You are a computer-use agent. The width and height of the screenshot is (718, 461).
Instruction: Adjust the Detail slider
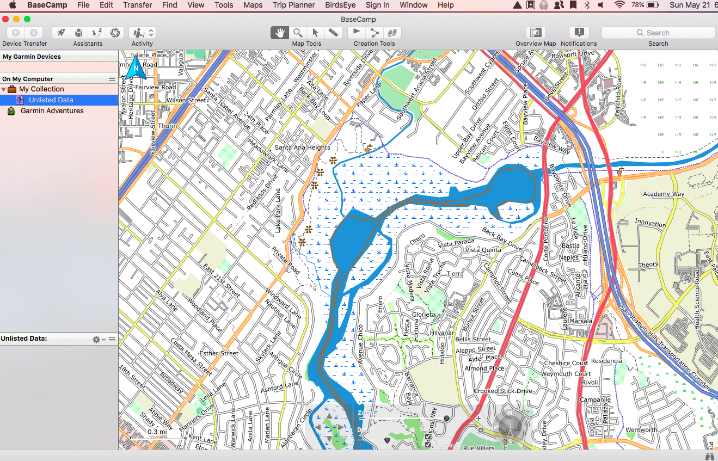coord(388,441)
